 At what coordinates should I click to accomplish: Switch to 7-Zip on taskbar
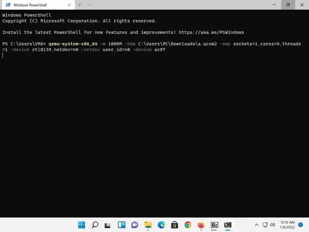[x=215, y=225]
